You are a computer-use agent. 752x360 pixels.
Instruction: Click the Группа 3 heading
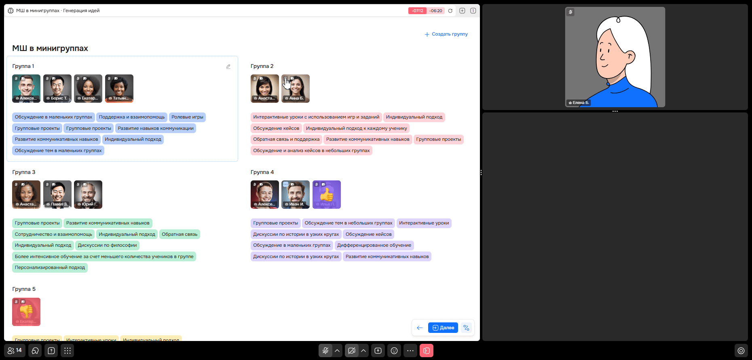coord(24,172)
